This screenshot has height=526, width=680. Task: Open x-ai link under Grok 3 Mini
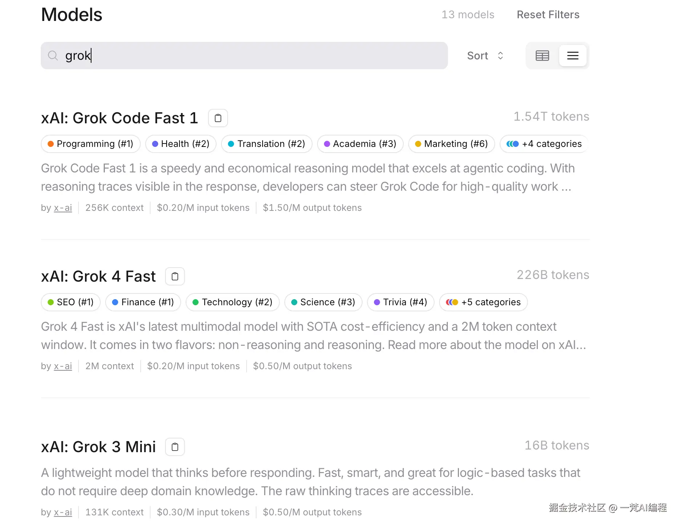(63, 512)
